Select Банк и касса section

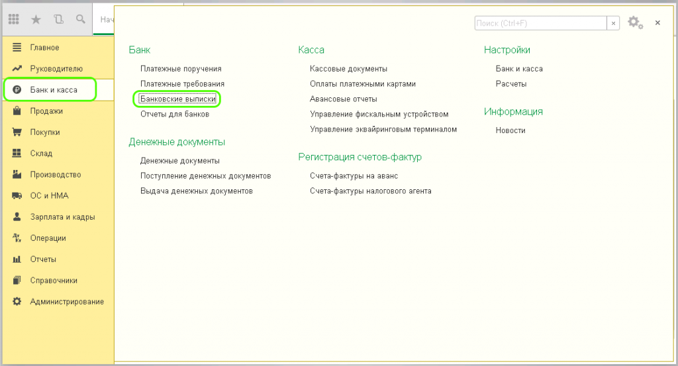pyautogui.click(x=53, y=90)
